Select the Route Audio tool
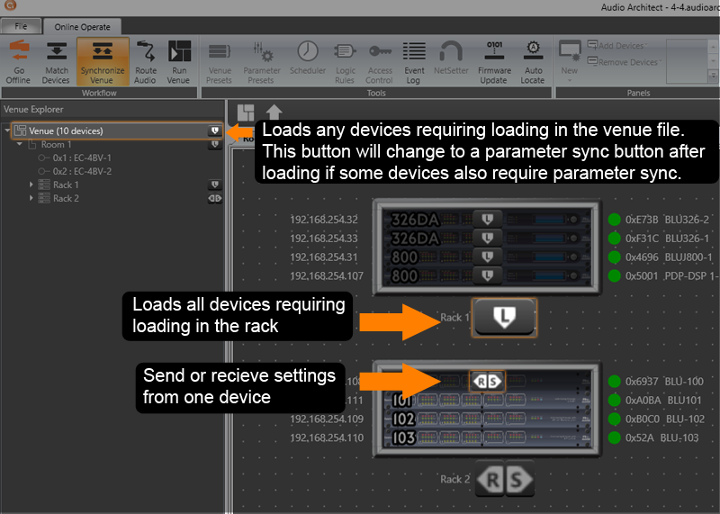Image resolution: width=720 pixels, height=514 pixels. [146, 62]
